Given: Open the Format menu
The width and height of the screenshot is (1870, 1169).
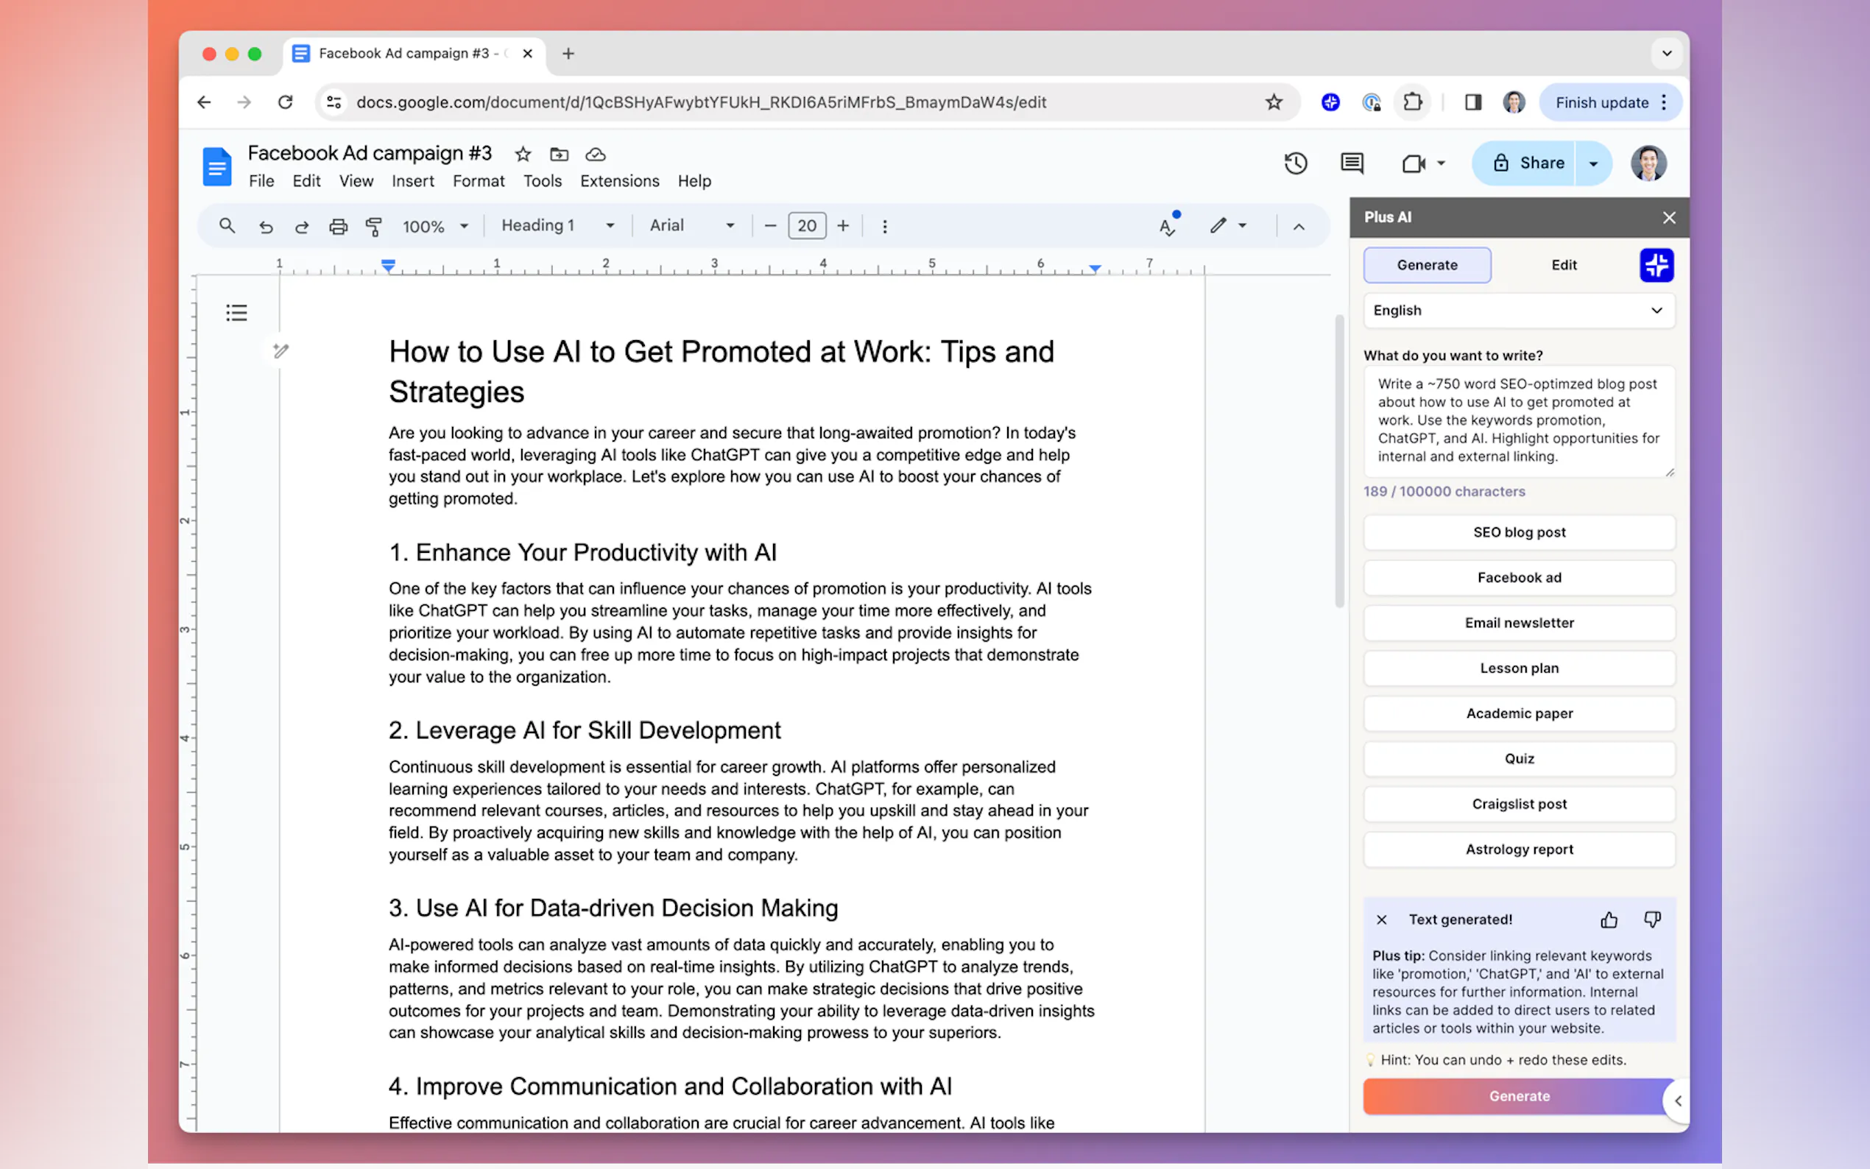Looking at the screenshot, I should pyautogui.click(x=479, y=181).
